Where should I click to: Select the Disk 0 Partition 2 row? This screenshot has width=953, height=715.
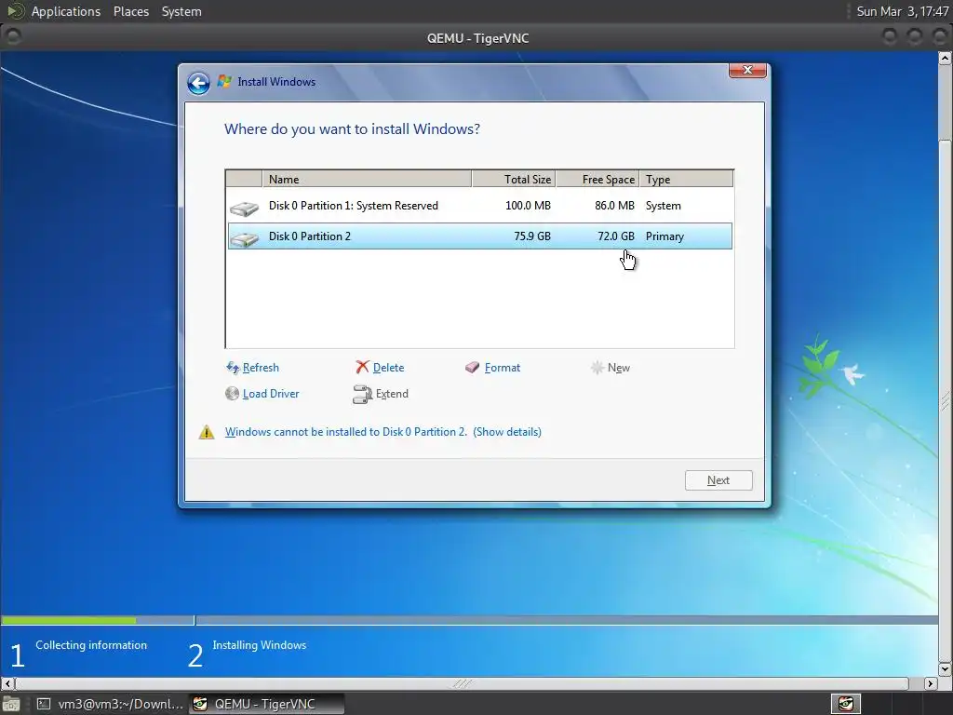point(479,236)
